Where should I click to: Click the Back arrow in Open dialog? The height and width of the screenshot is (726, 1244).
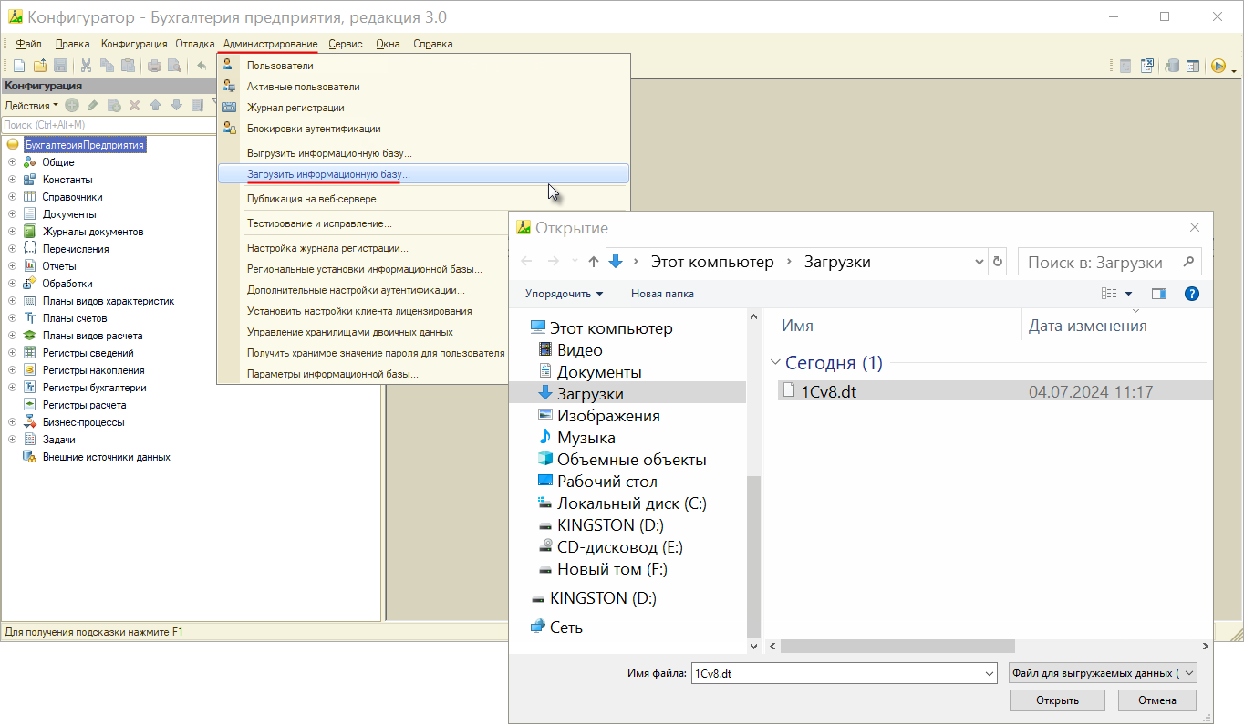pos(526,262)
